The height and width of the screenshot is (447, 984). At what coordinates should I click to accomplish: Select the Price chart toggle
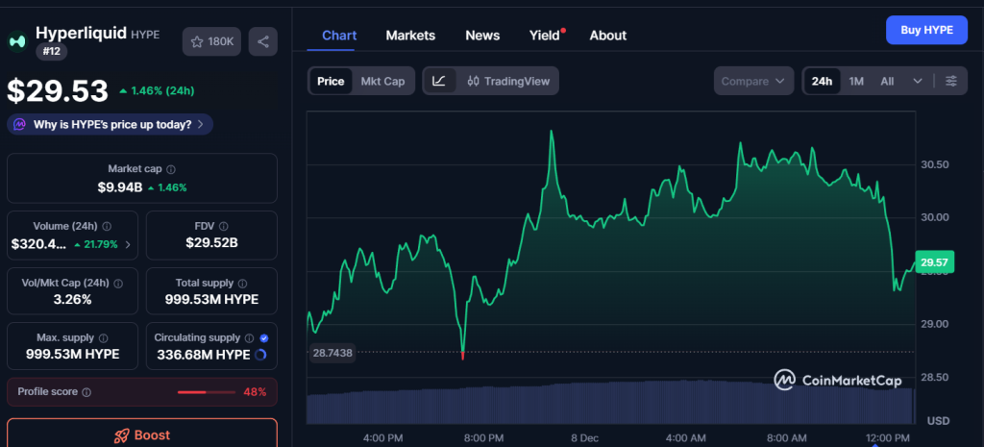click(x=331, y=81)
